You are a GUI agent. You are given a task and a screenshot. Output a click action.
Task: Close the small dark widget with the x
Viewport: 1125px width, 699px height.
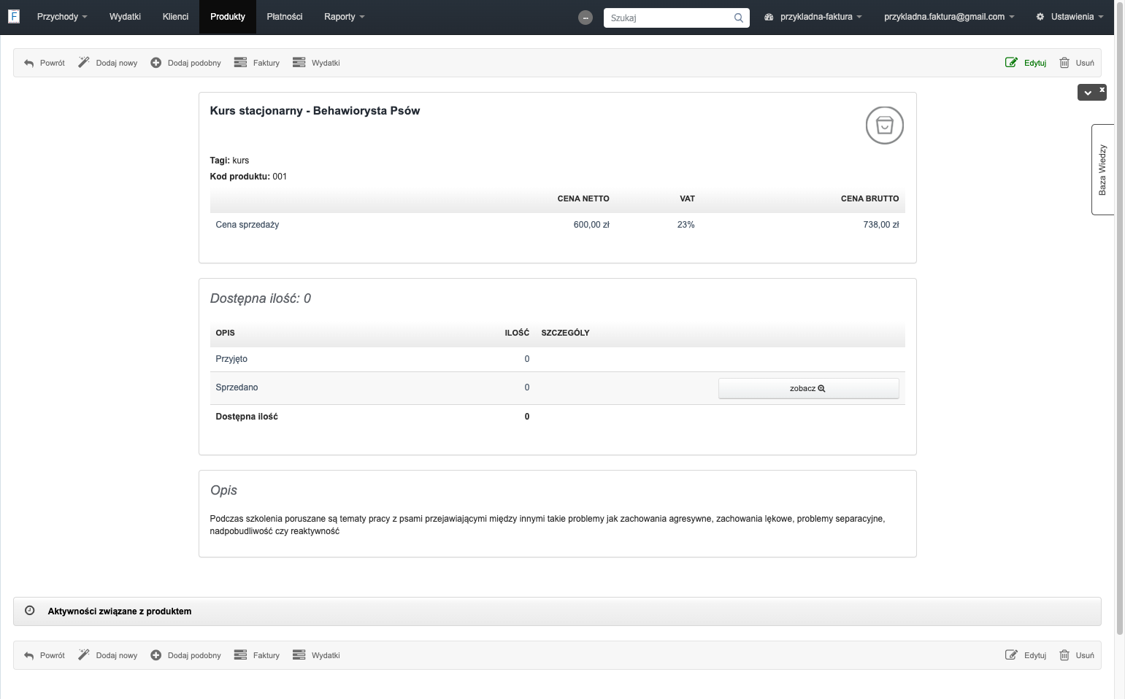(x=1102, y=90)
